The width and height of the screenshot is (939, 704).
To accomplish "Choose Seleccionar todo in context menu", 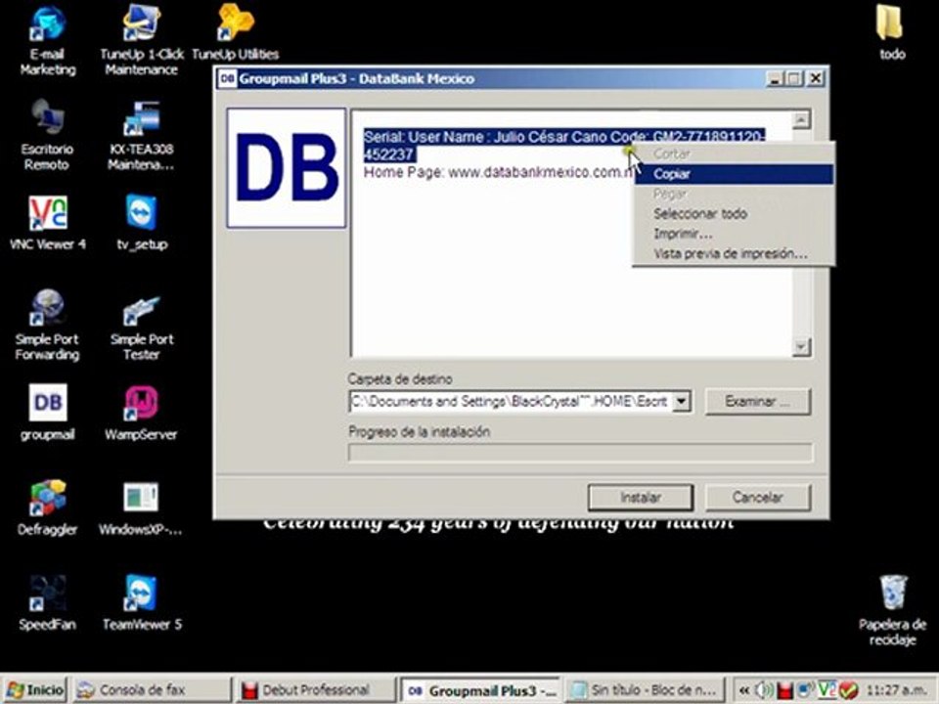I will [734, 214].
